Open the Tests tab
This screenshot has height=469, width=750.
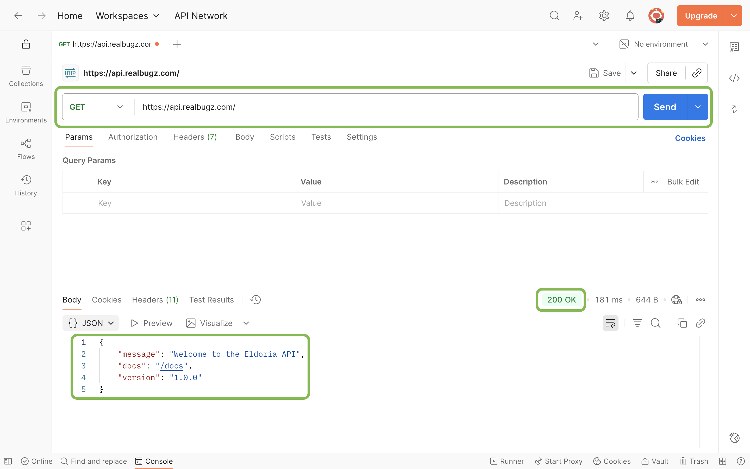[x=321, y=137]
